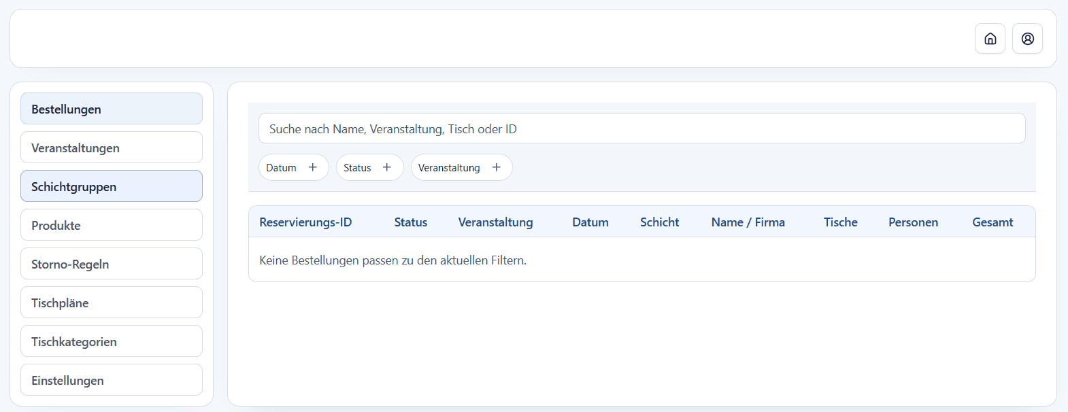Viewport: 1068px width, 412px height.
Task: Click the Tische column header
Action: coord(841,222)
